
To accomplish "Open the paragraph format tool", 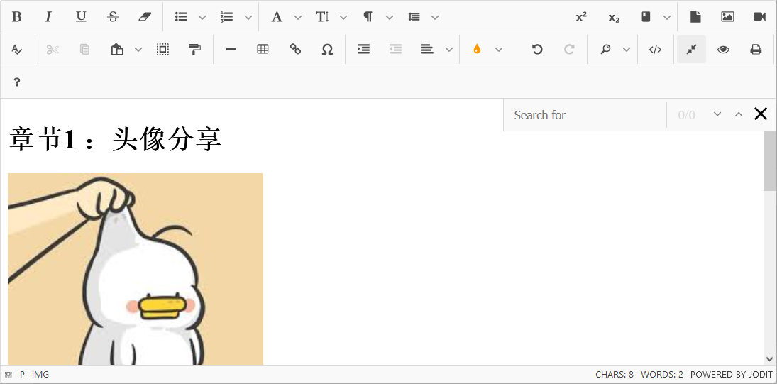I will point(368,17).
